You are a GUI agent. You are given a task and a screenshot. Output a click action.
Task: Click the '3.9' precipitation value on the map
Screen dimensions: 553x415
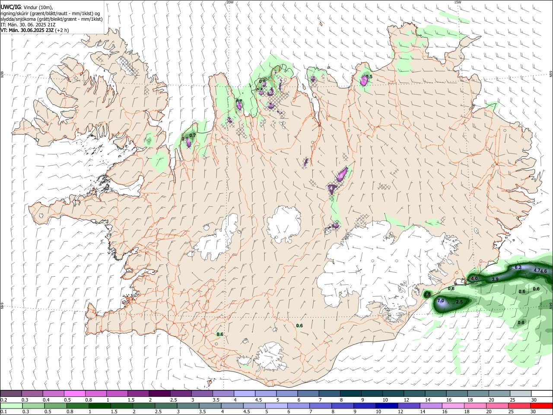tap(495, 280)
